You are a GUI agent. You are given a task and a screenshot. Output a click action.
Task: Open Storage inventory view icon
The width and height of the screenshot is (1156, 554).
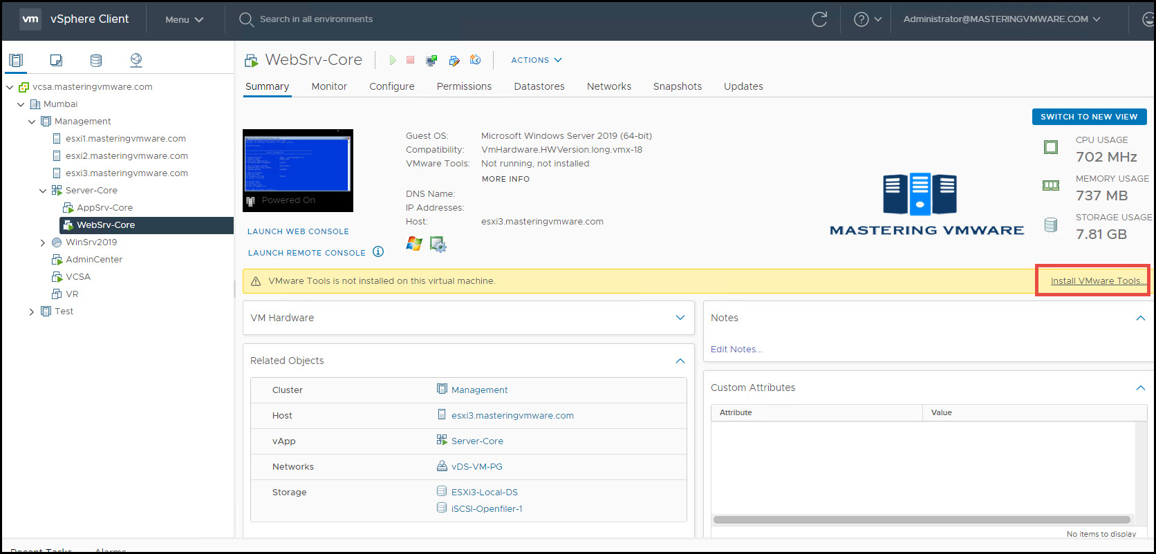(x=96, y=60)
